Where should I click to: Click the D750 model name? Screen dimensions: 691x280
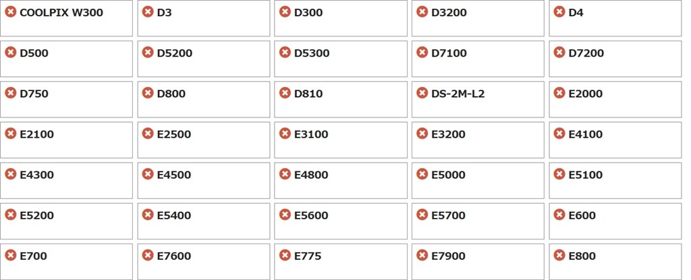pos(34,94)
